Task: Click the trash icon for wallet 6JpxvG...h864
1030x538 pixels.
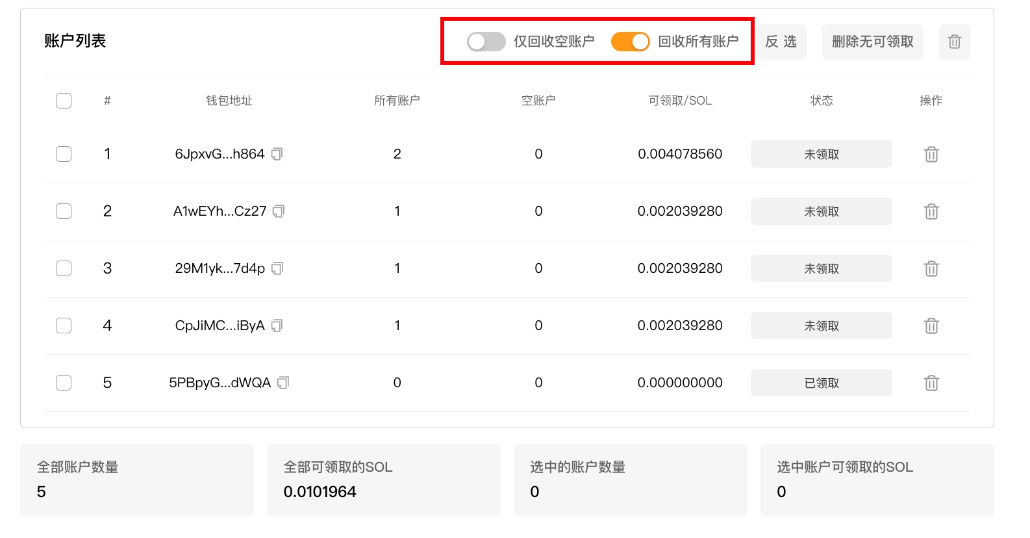Action: coord(931,155)
